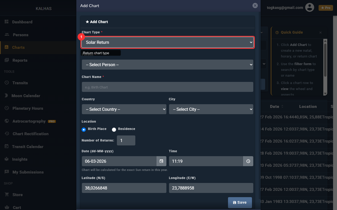The image size is (337, 210).
Task: Expand the Select Person dropdown
Action: [167, 65]
